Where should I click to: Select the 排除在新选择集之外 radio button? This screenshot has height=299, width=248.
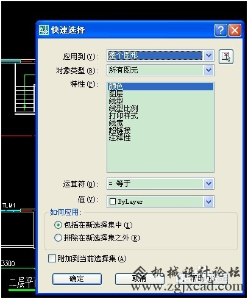(x=58, y=237)
